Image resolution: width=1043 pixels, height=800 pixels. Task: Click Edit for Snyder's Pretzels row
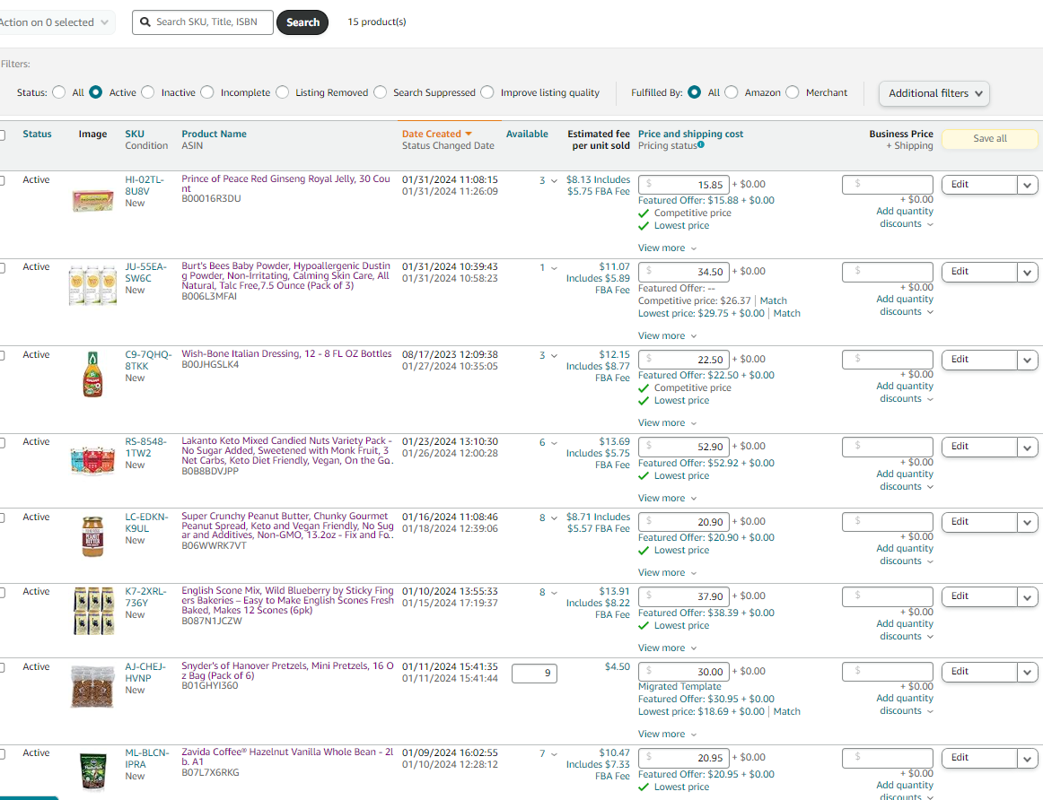(979, 672)
